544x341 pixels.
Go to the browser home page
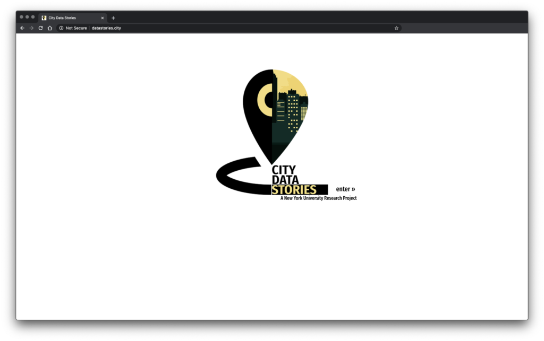pos(49,28)
